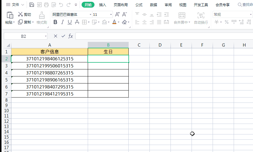Image resolution: width=253 pixels, height=152 pixels.
Task: Click Wrap Text (自动换行) button
Action: click(201, 18)
